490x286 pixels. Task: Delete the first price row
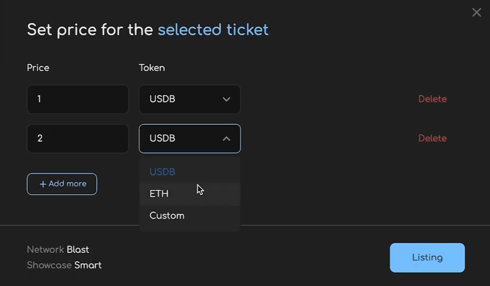433,99
